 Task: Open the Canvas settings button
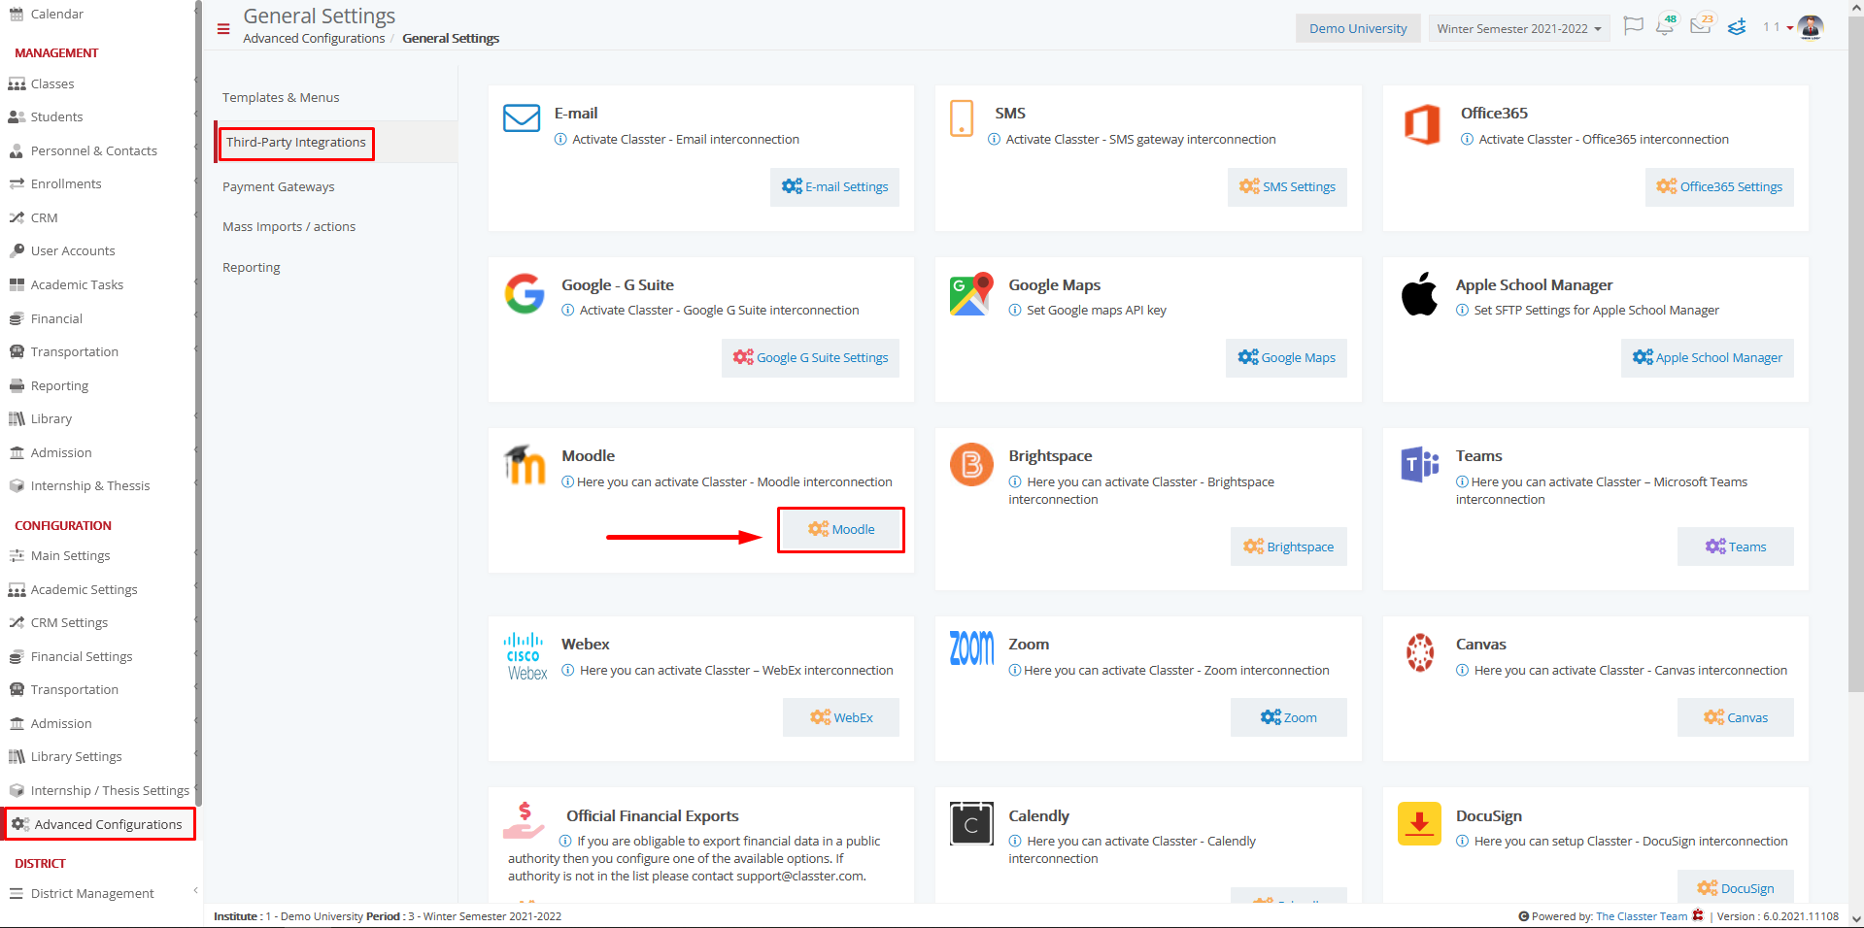1736,718
